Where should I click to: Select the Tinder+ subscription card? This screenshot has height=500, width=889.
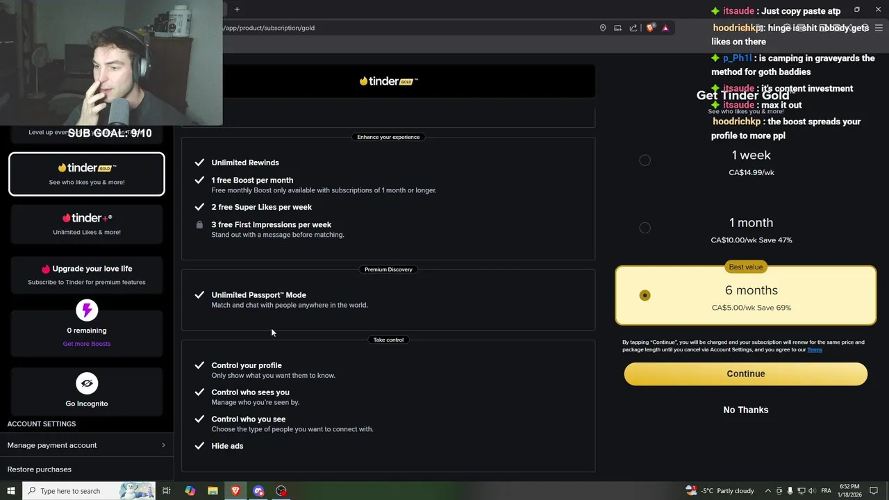point(87,224)
